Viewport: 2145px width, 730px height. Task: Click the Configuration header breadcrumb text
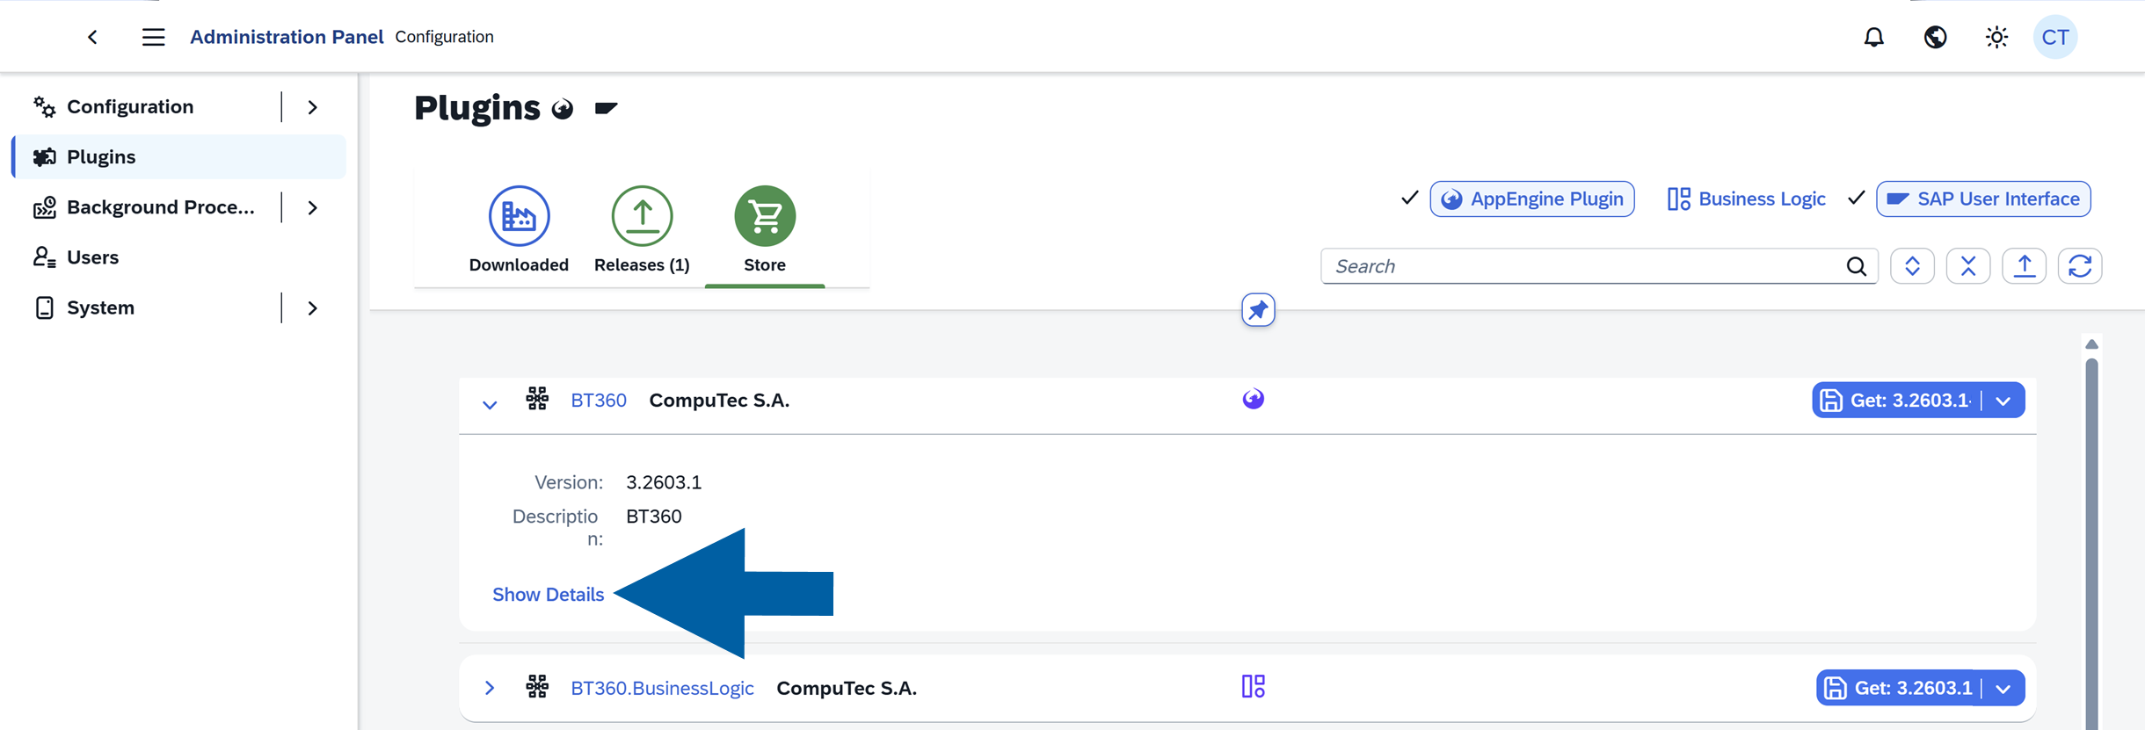click(x=444, y=37)
